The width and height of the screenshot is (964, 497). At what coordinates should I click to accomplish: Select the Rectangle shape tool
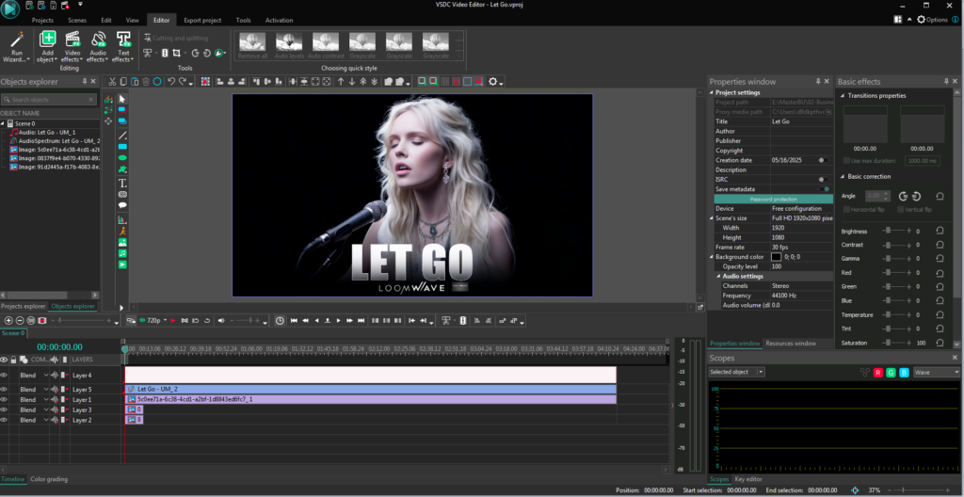pos(121,147)
